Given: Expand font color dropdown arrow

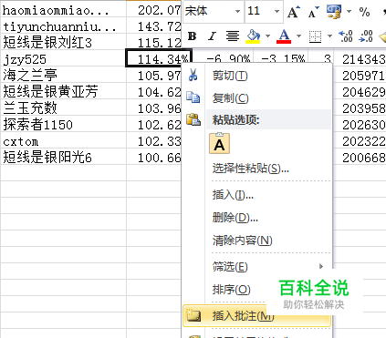Looking at the screenshot, I should 298,36.
